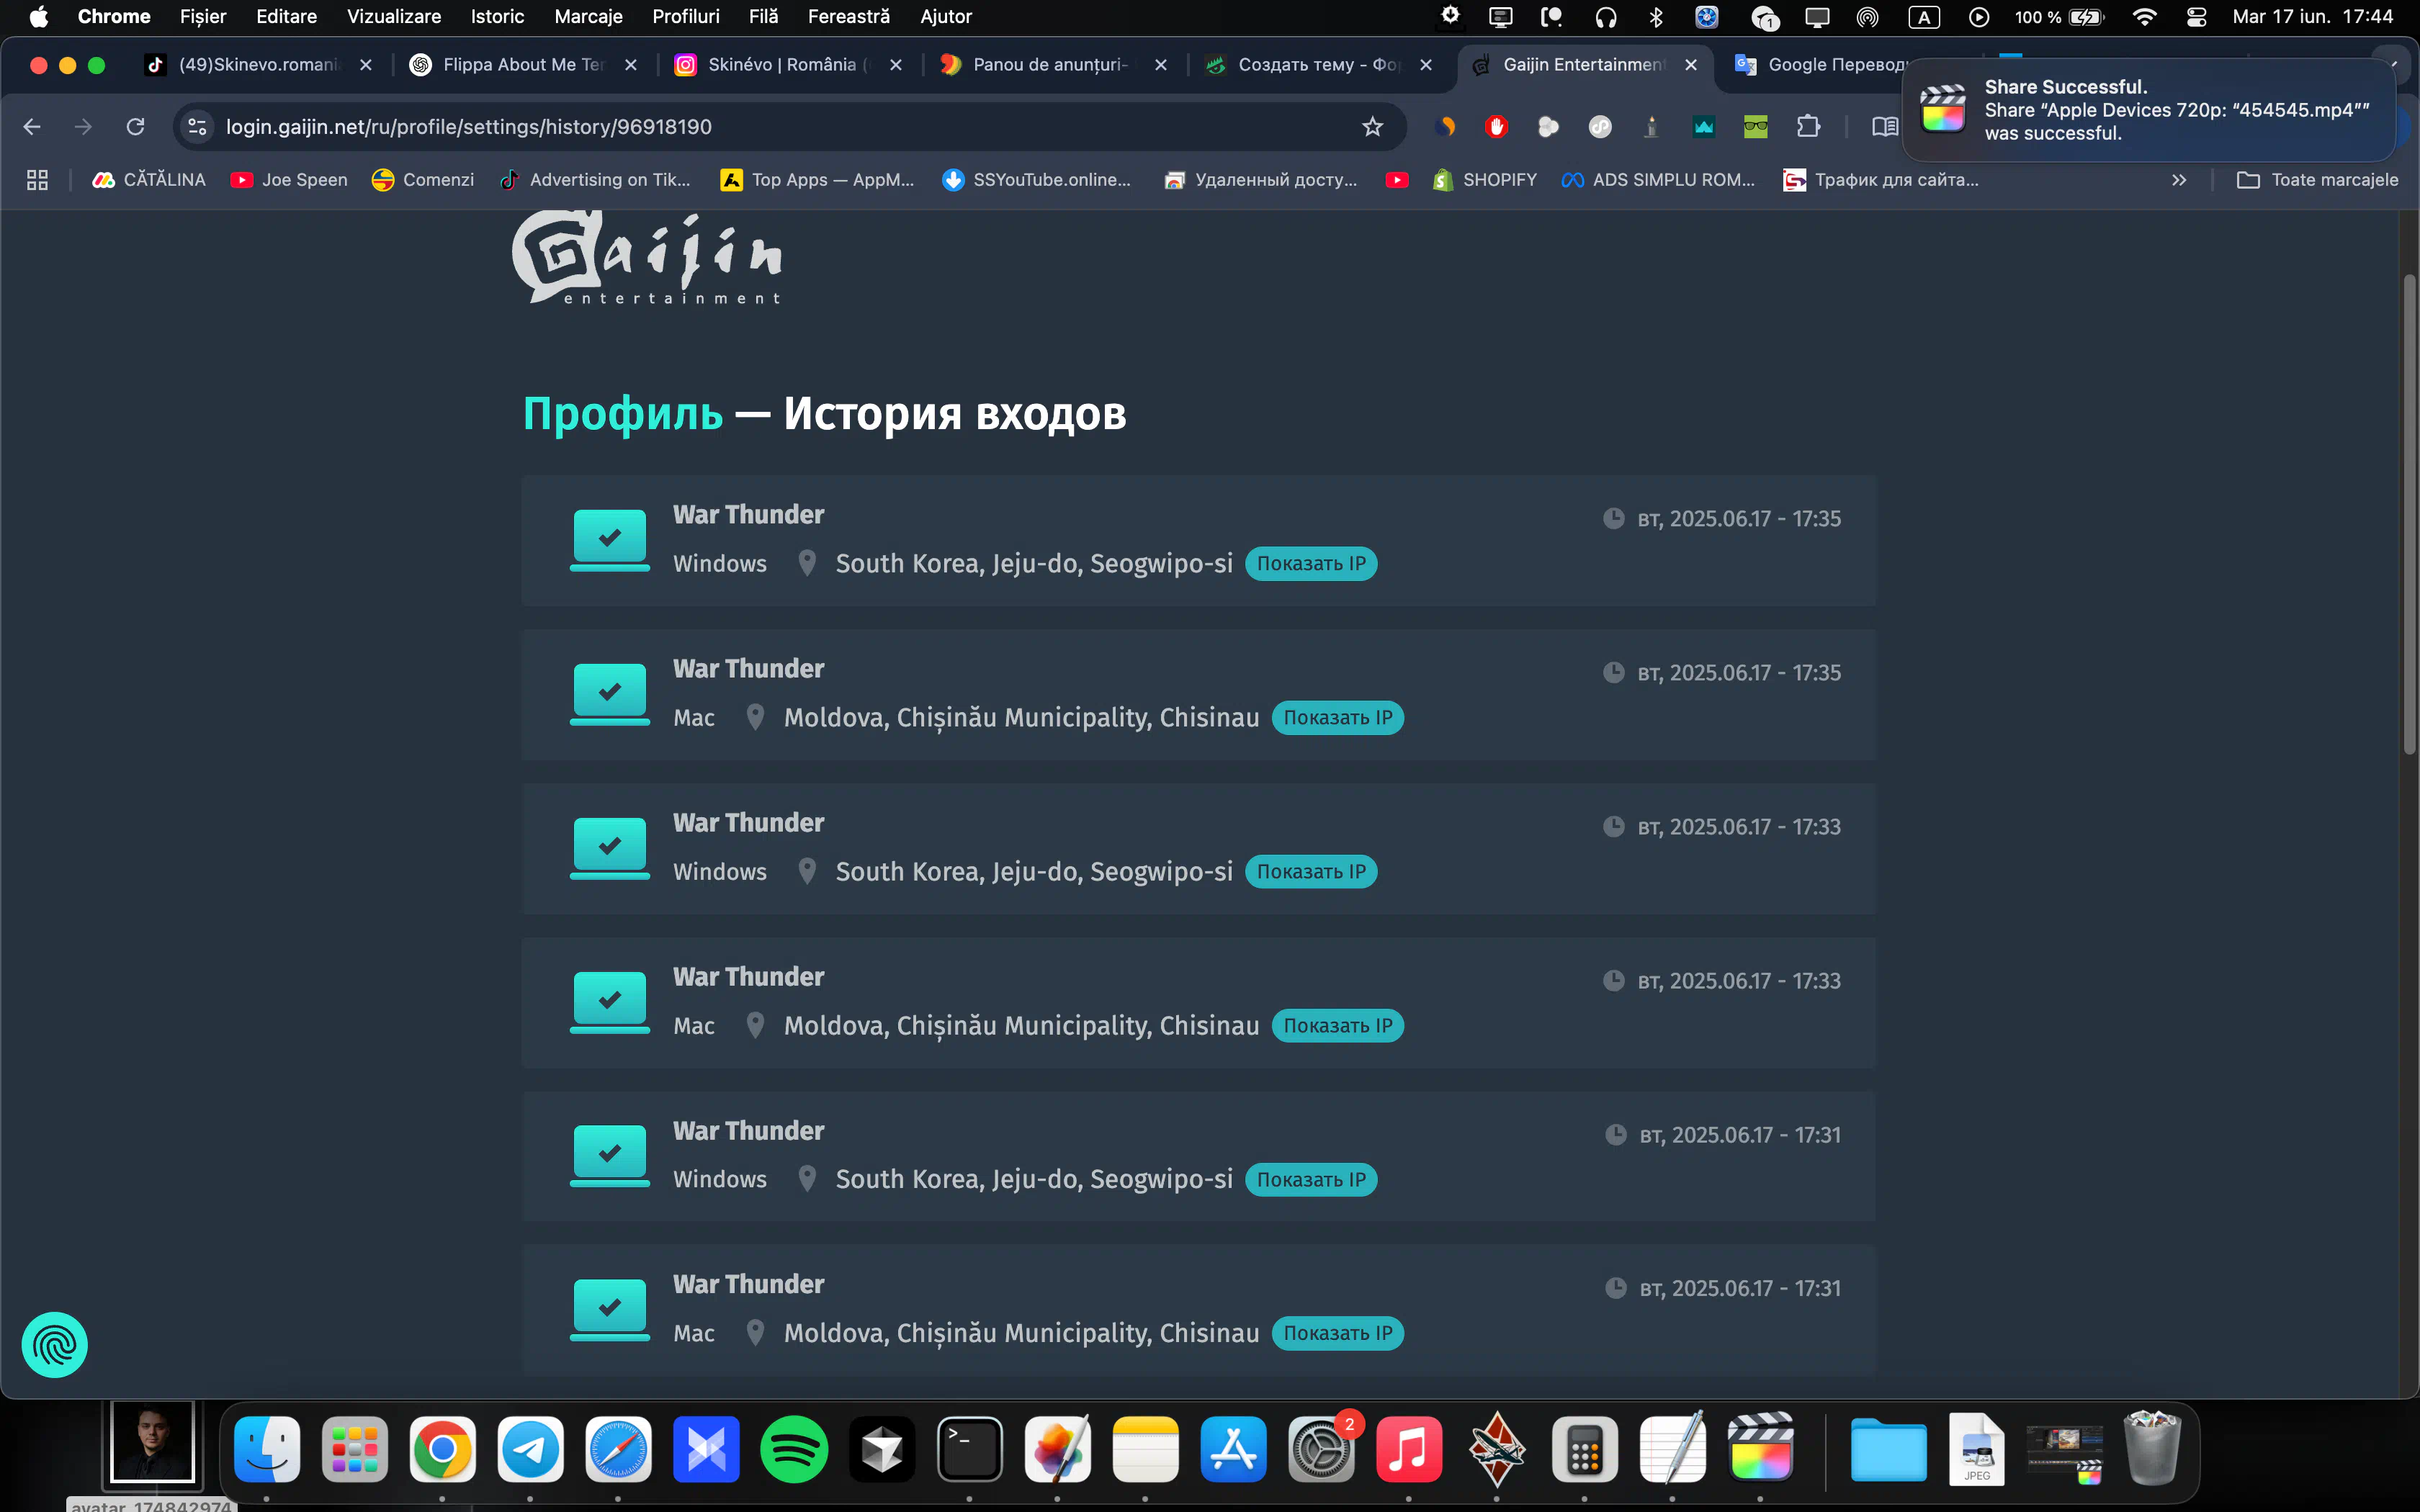Open the App Store from the Dock
The image size is (2420, 1512).
point(1233,1450)
